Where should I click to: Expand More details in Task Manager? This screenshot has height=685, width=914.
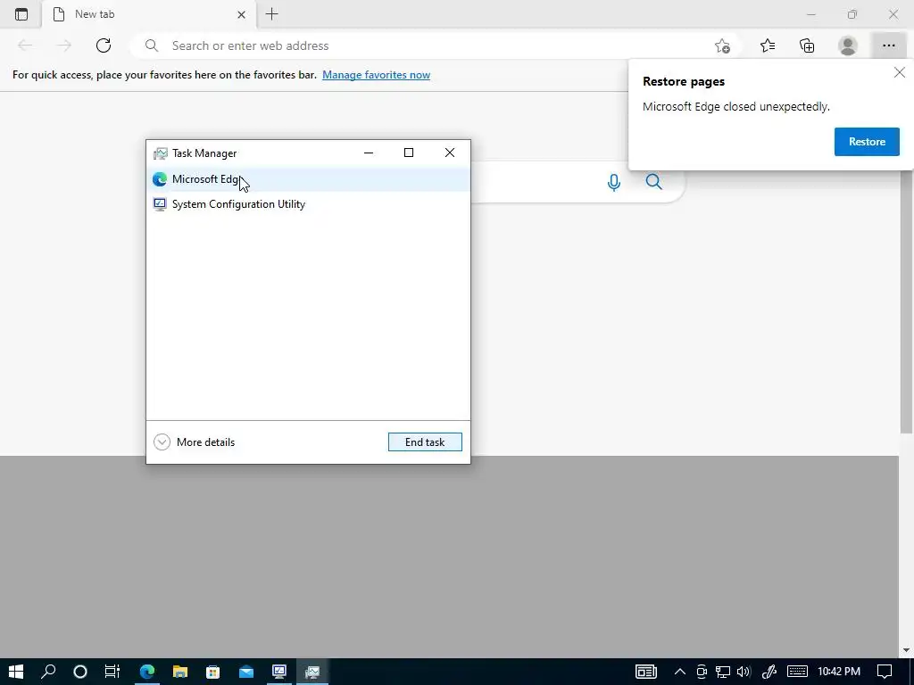(194, 442)
